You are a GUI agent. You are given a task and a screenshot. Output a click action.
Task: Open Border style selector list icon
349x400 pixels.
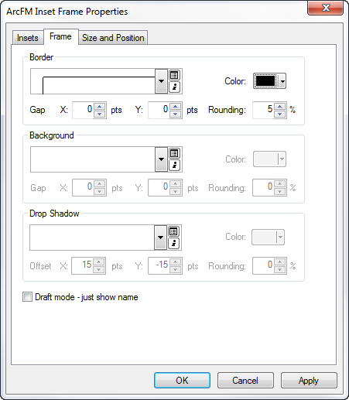pos(174,75)
